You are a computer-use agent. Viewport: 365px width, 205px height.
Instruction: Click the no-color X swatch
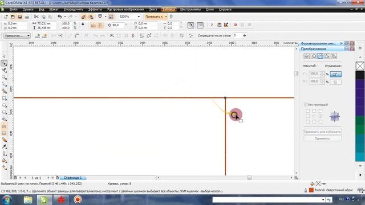coord(360,66)
